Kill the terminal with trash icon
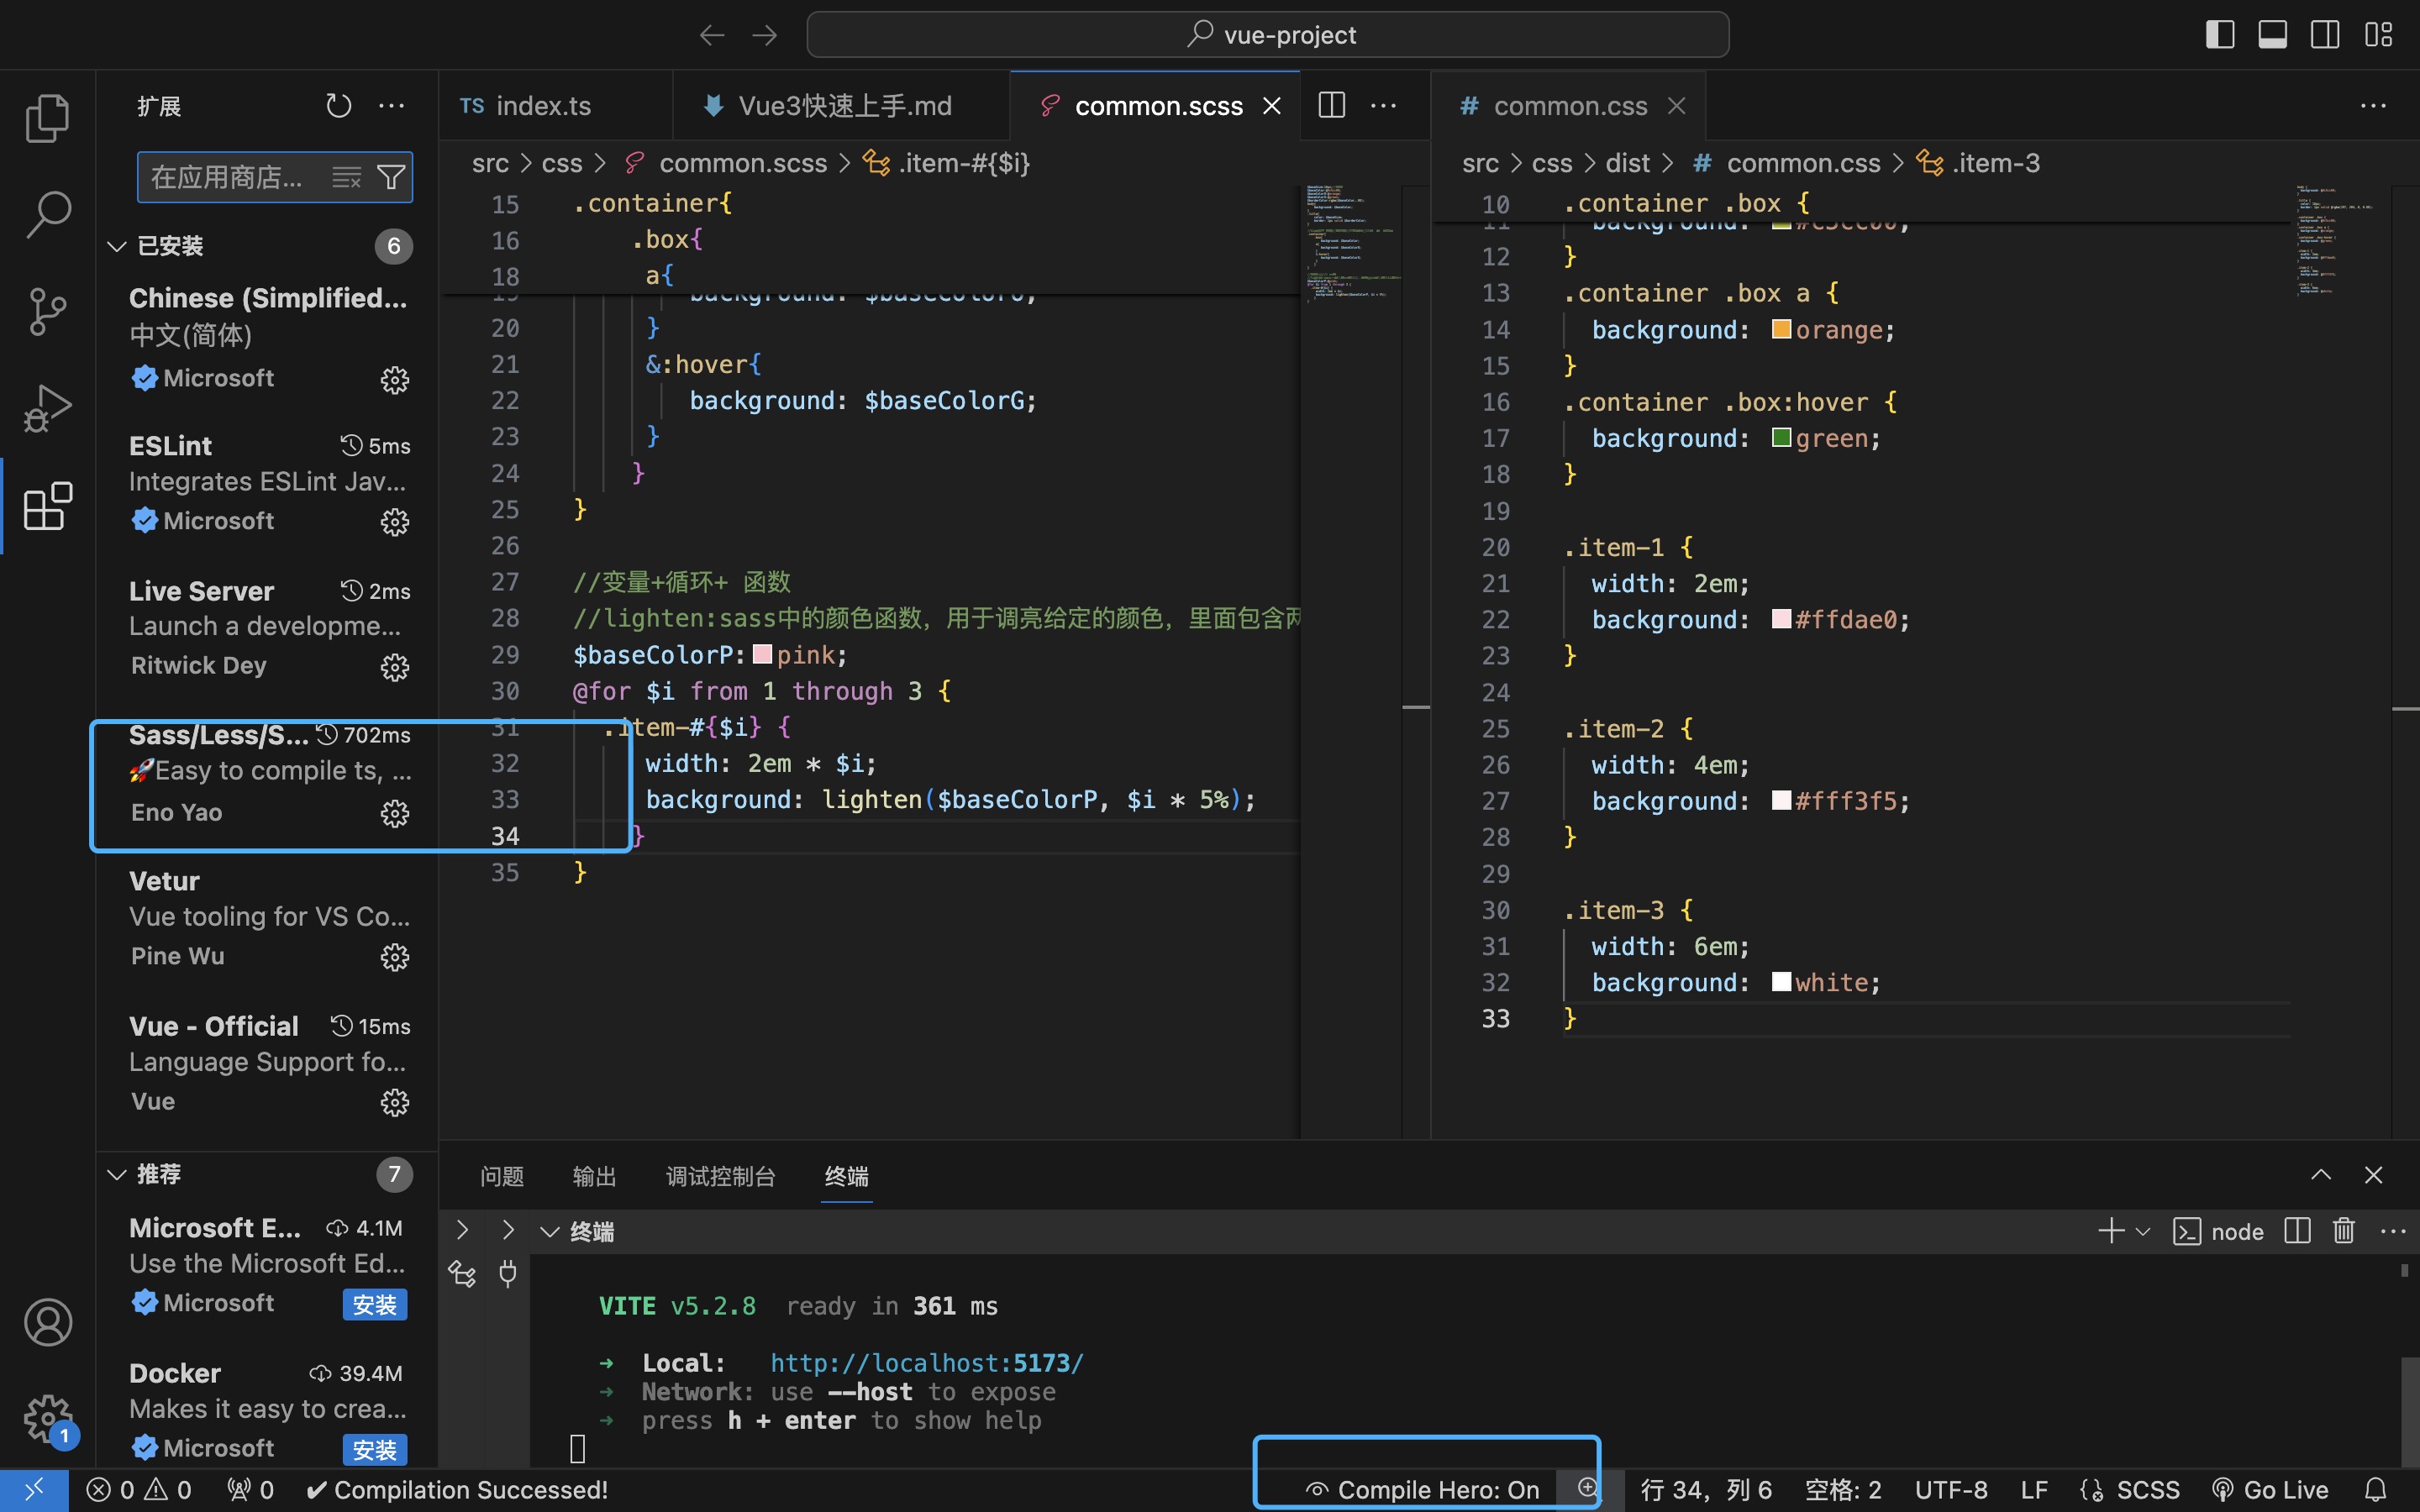Screen dimensions: 2420x1512 [x=2344, y=1231]
